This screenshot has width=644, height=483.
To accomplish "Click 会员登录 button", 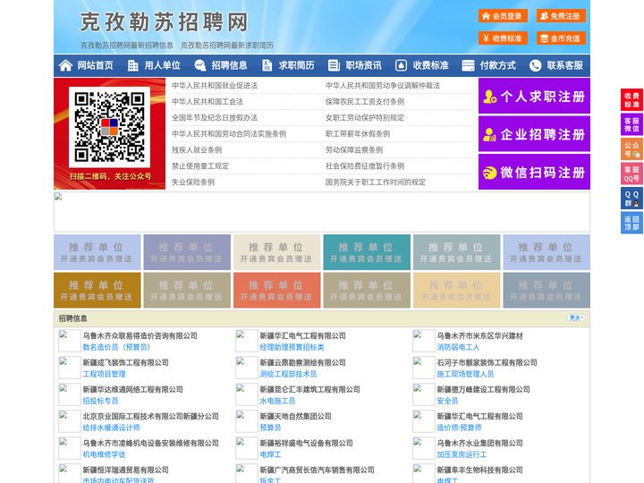I will pos(503,16).
